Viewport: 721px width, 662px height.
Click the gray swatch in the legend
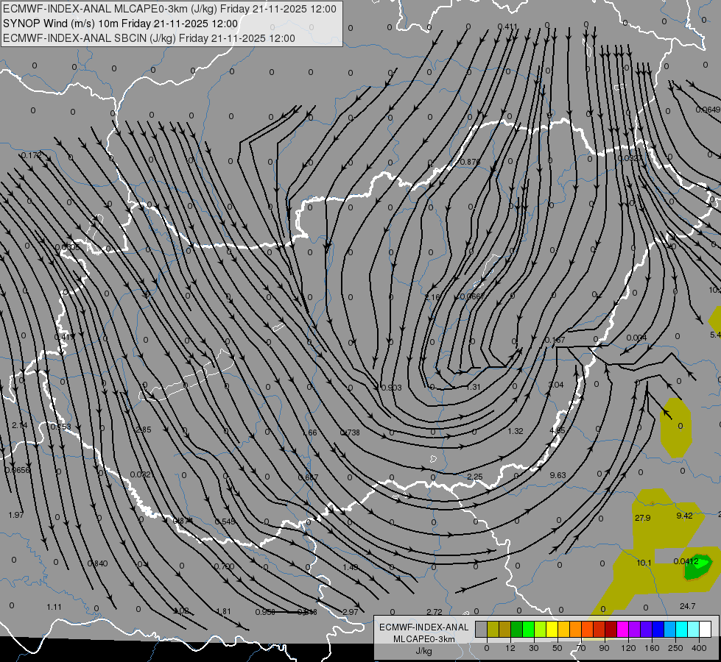click(x=481, y=629)
